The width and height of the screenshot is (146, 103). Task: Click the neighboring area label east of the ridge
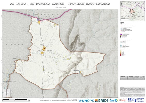pyautogui.click(x=94, y=50)
